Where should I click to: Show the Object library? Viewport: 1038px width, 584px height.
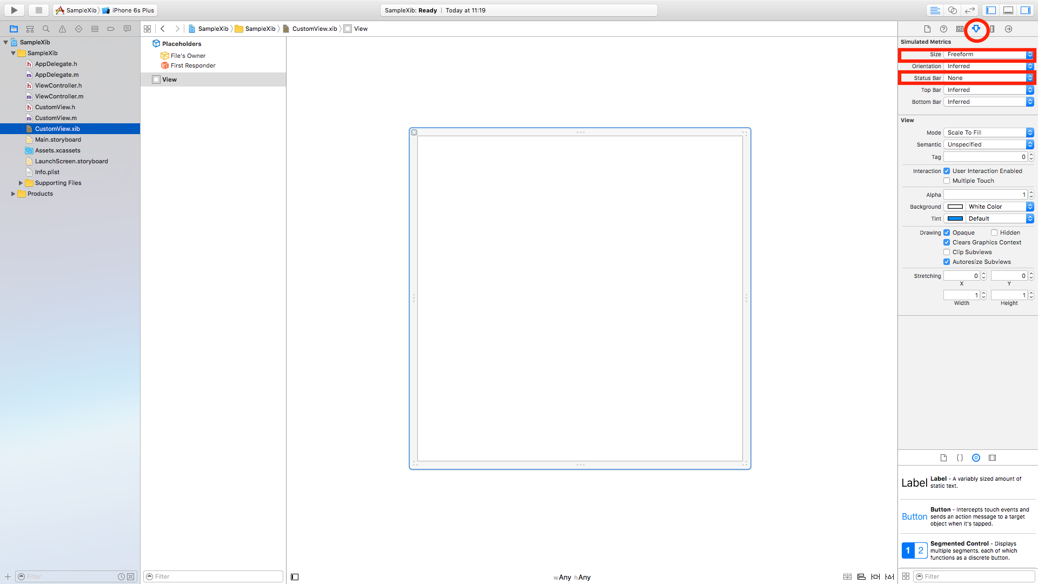tap(976, 457)
